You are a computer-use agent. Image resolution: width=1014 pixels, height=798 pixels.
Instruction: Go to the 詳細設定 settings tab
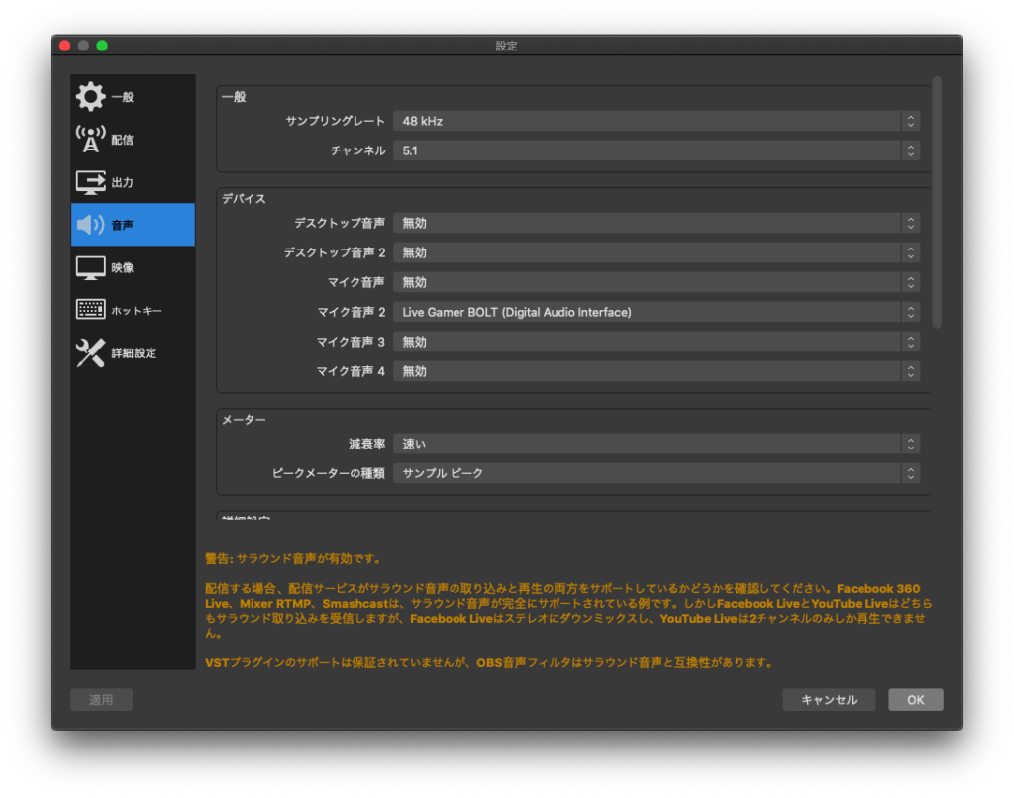click(133, 353)
